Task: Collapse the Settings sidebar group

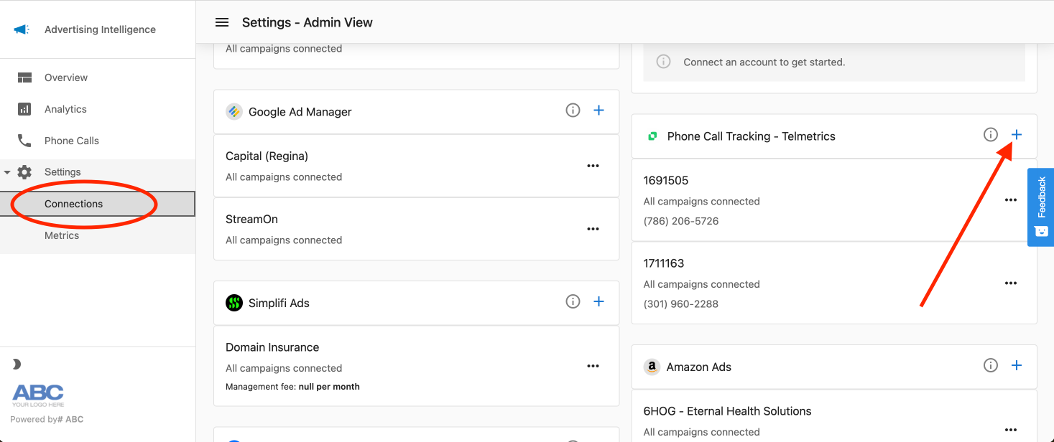Action: click(7, 172)
